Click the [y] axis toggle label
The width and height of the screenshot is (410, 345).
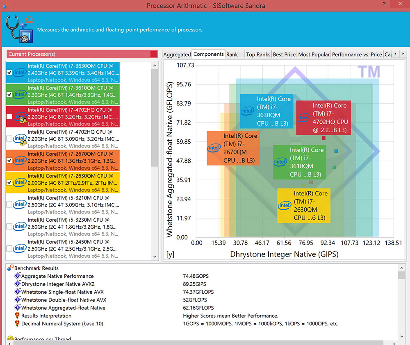click(170, 254)
